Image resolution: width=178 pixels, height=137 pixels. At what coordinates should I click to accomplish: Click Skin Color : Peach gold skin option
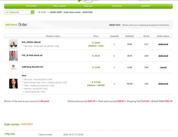pos(41,46)
